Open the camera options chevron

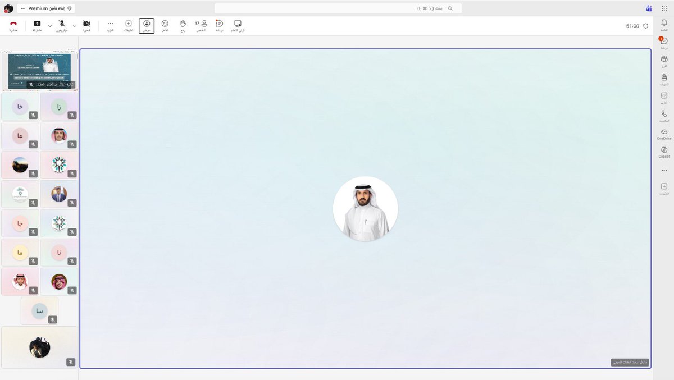coord(75,25)
